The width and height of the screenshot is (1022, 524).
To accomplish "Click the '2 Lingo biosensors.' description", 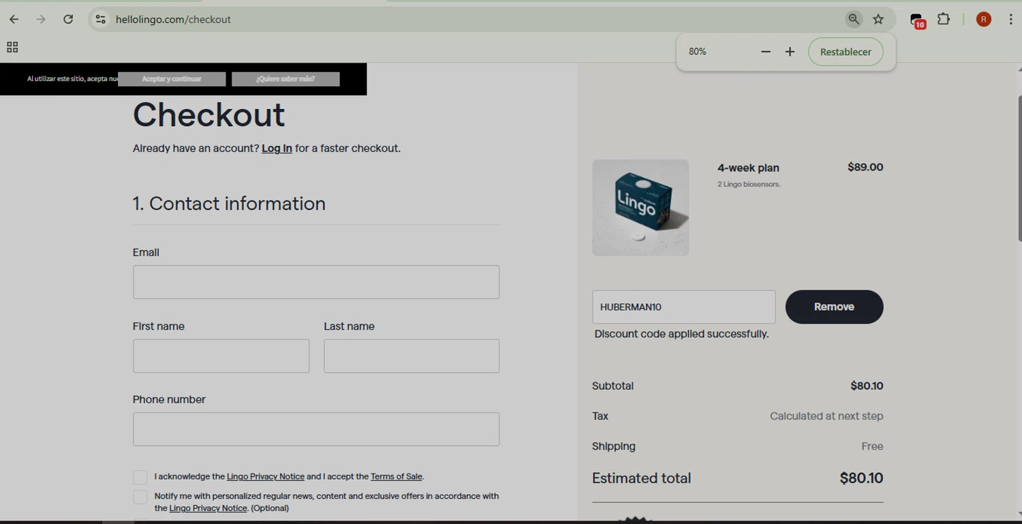I will tap(749, 185).
